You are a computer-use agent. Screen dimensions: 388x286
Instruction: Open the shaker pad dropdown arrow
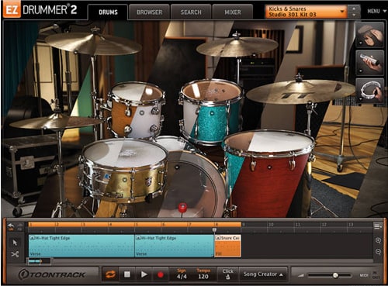(x=361, y=71)
